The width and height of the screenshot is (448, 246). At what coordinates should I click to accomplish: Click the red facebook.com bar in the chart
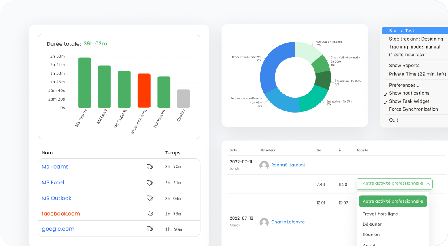click(144, 91)
